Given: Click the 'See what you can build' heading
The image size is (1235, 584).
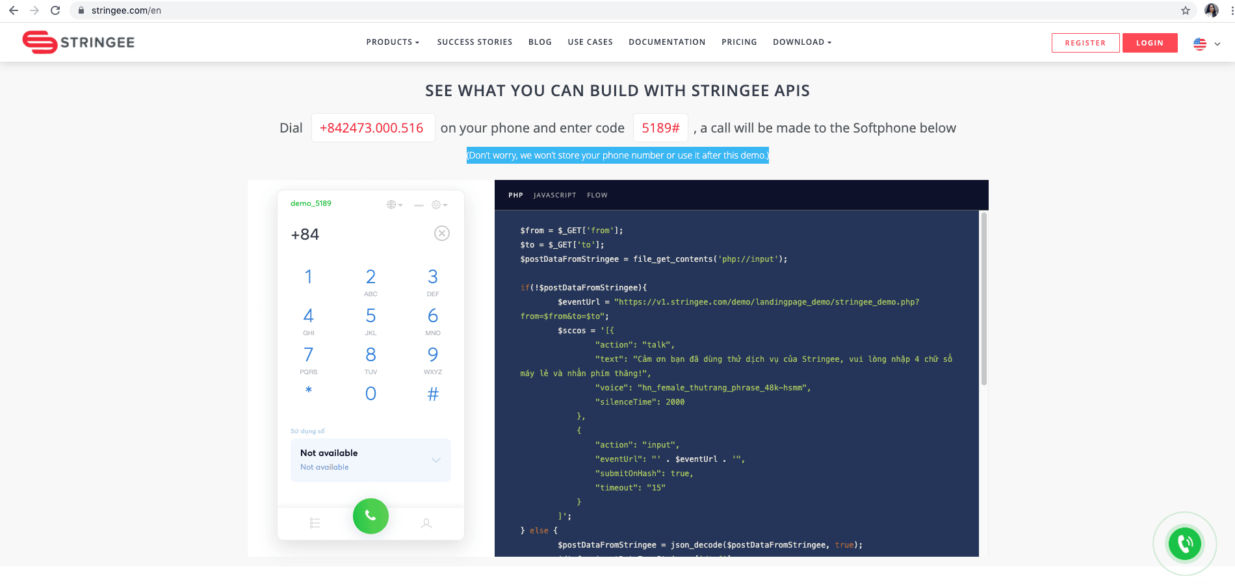Looking at the screenshot, I should [617, 91].
